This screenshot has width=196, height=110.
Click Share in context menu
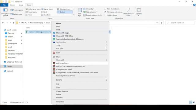tap(80, 57)
